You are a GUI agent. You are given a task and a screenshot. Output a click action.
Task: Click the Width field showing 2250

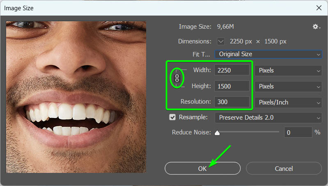click(x=232, y=70)
